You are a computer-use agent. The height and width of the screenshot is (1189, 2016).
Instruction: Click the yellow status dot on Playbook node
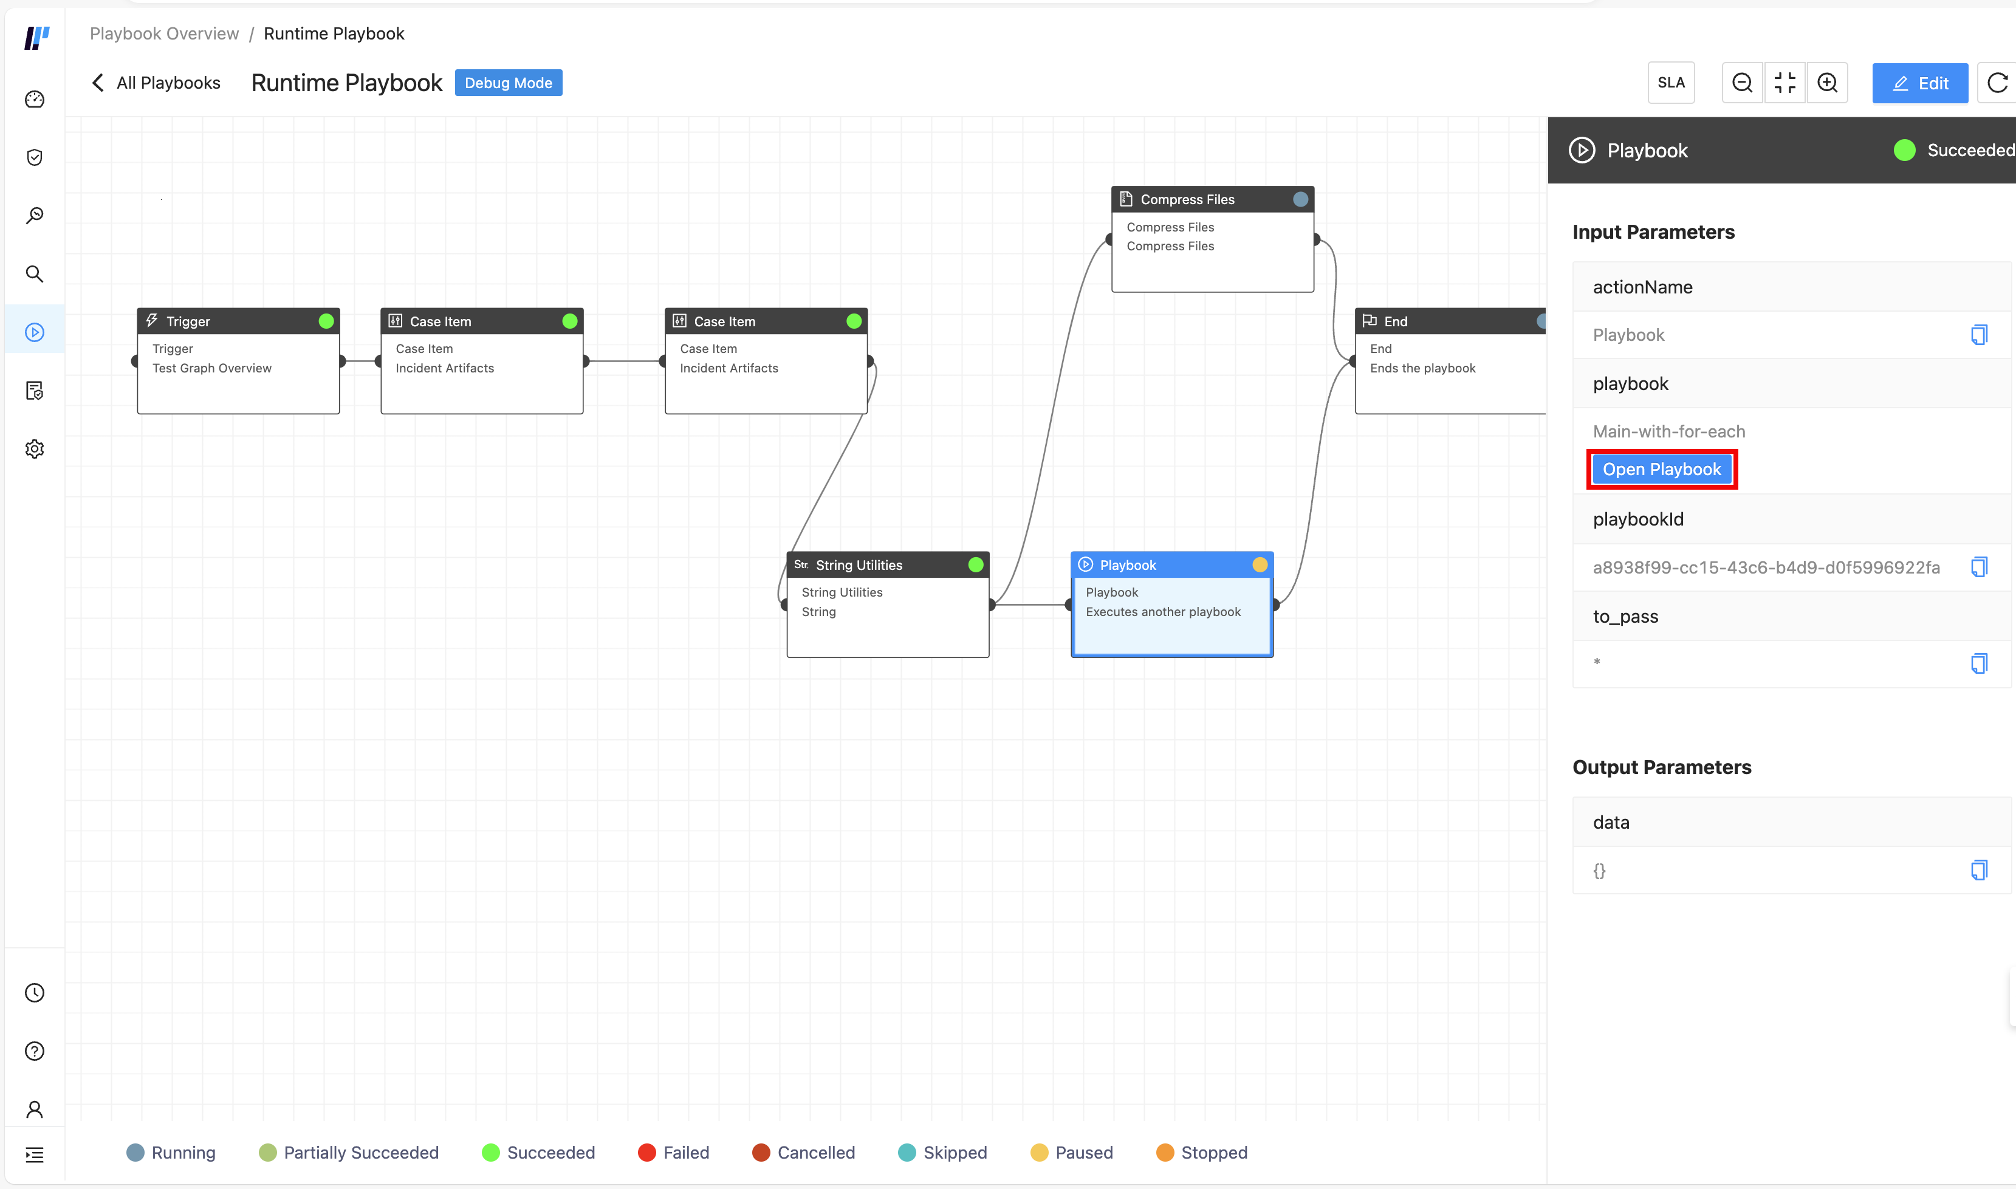(x=1260, y=565)
